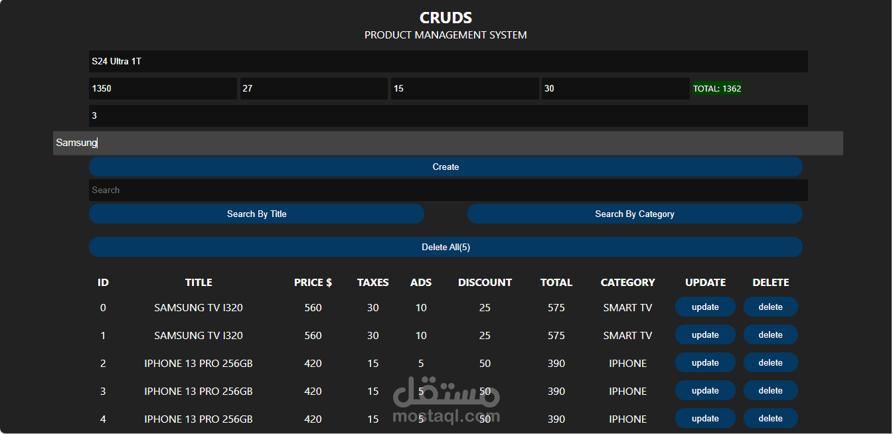
Task: Click price 560 in row 0
Action: pyautogui.click(x=313, y=308)
